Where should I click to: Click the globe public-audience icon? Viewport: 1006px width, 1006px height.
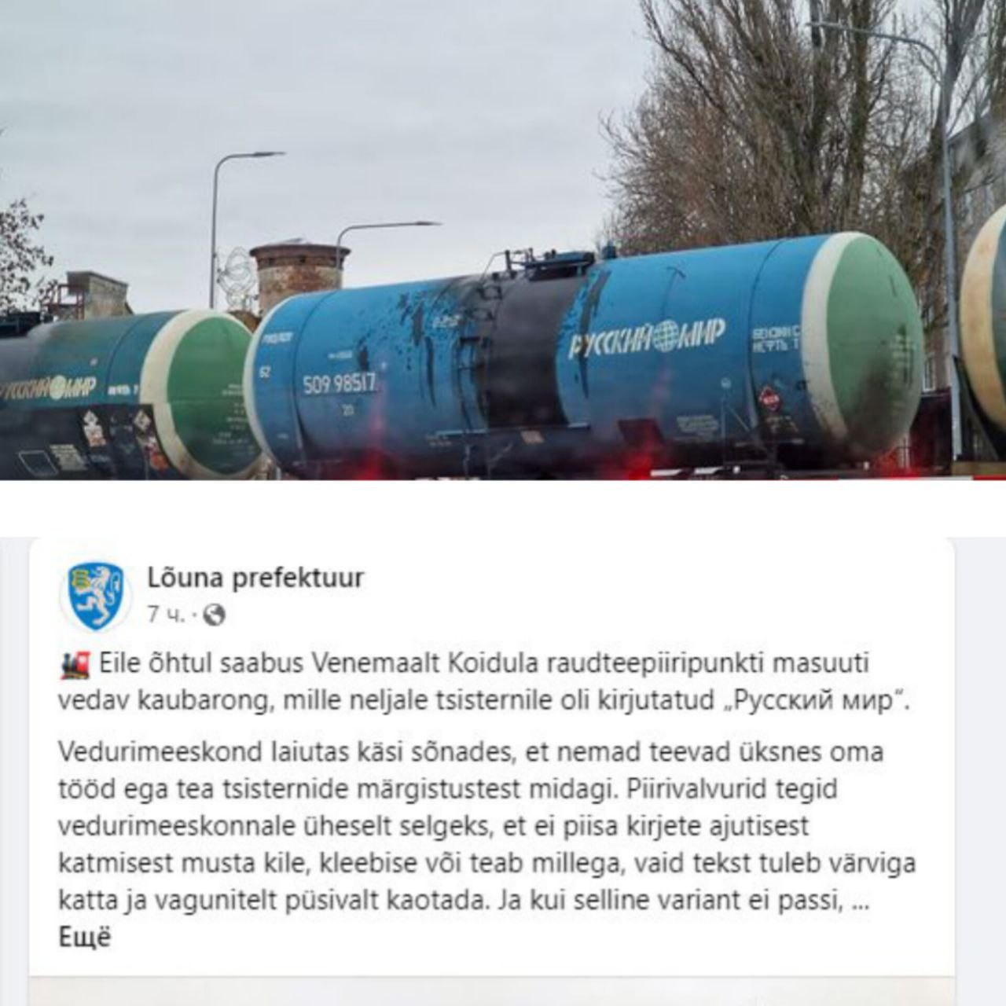(x=214, y=616)
